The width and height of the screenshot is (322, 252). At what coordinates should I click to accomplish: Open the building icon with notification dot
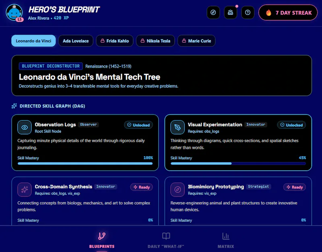coord(230,12)
